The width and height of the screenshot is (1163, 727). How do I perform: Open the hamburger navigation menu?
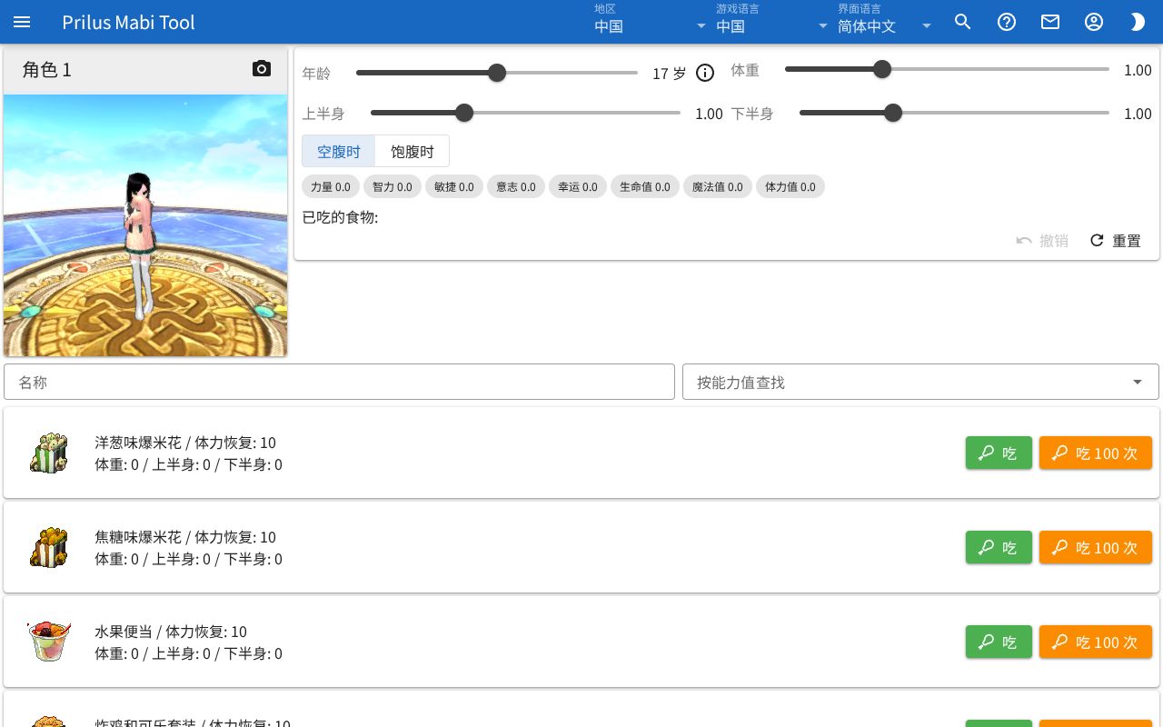pyautogui.click(x=22, y=22)
